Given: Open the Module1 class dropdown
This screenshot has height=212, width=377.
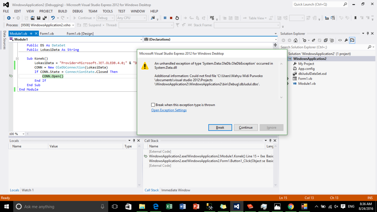Looking at the screenshot, I should 141,39.
